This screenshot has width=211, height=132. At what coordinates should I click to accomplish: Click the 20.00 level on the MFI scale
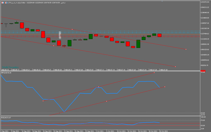203,113
